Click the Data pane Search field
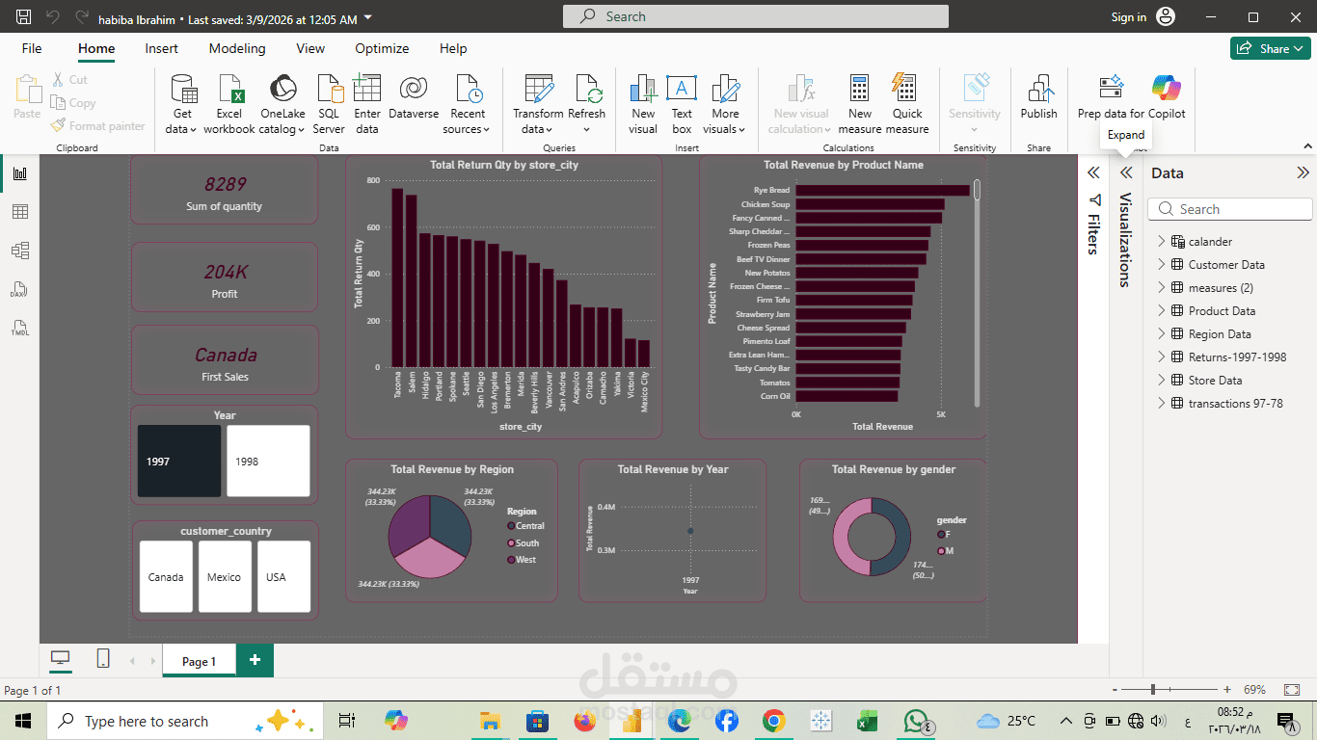 pos(1230,209)
